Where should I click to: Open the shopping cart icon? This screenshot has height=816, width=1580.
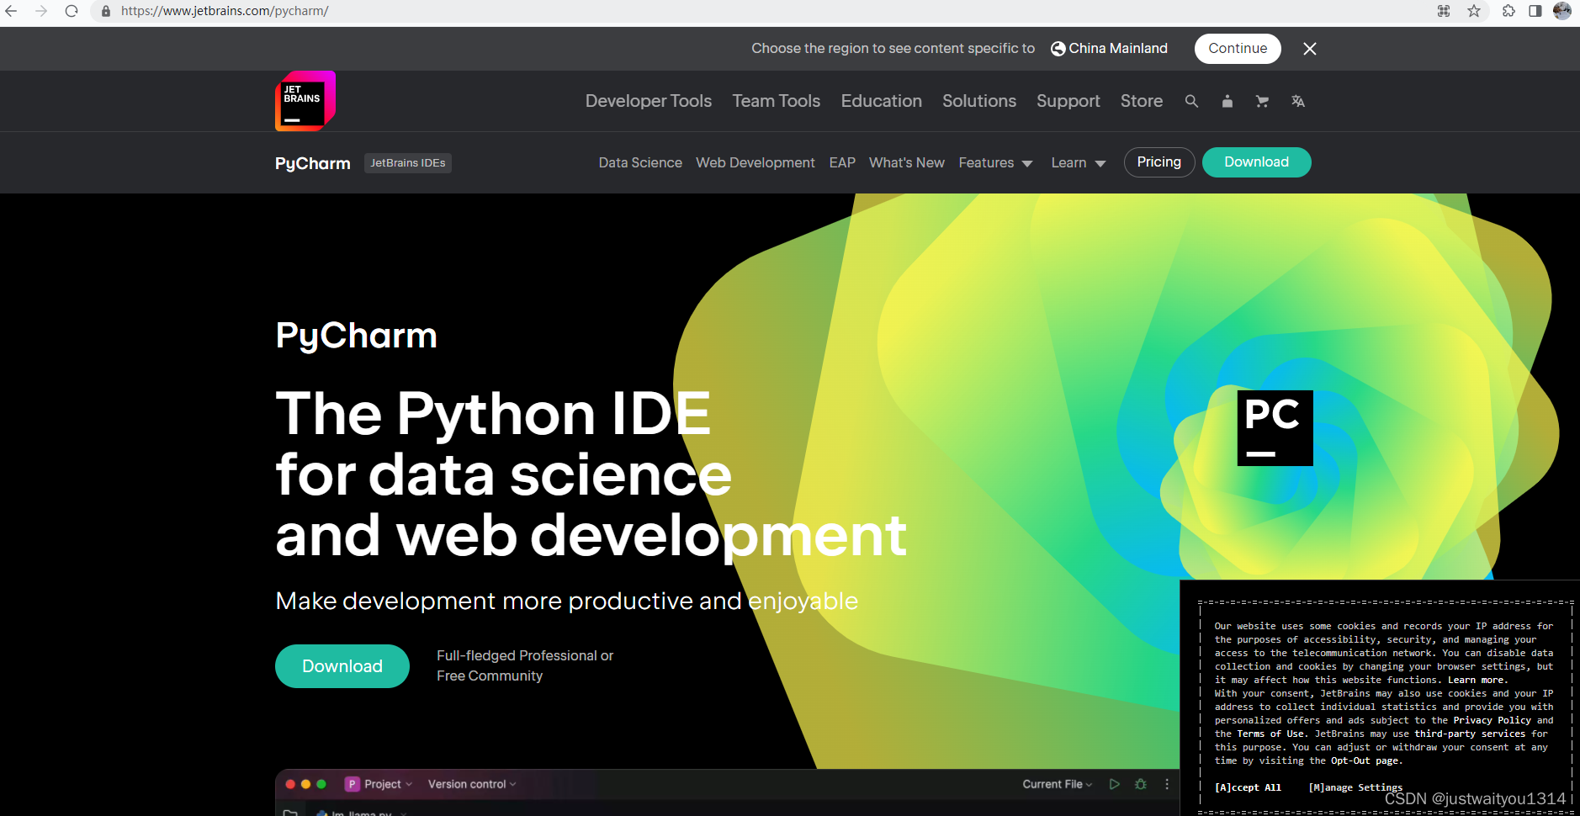coord(1262,101)
